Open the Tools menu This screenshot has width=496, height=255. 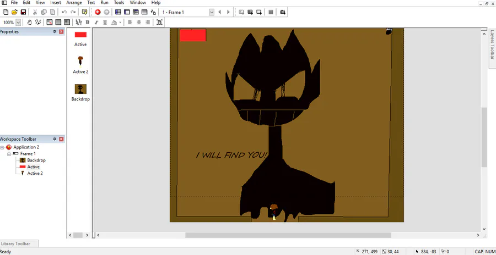[x=119, y=3]
